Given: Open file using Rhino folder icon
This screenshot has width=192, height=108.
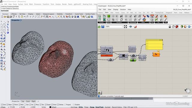Looking at the screenshot, I should [5, 17].
